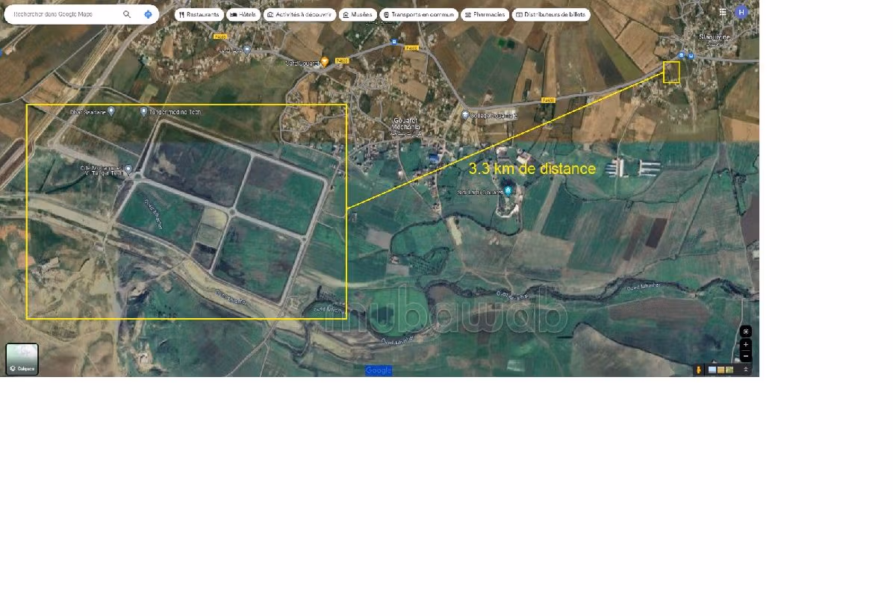893x616 pixels.
Task: Open the Google account avatar 'H'
Action: [741, 12]
